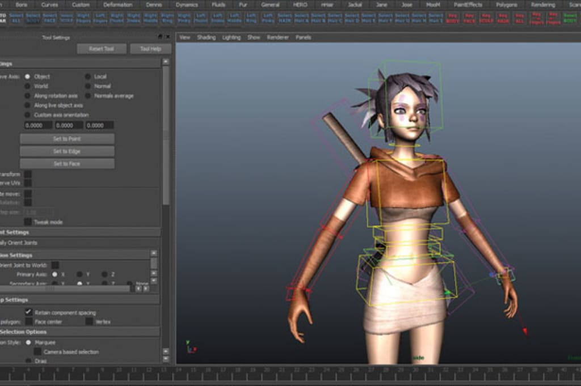Click the Select FACE shelf button
This screenshot has width=581, height=386.
click(50, 18)
